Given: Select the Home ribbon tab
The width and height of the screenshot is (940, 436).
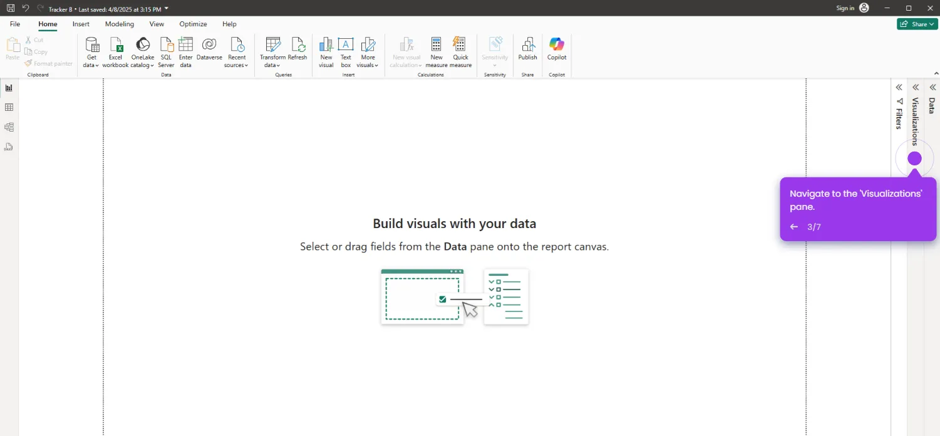Looking at the screenshot, I should (x=48, y=24).
